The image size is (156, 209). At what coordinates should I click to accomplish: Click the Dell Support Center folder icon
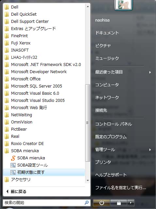7,22
